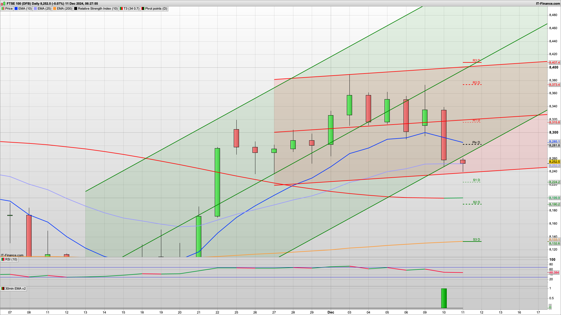Click the S2 D pivot level label

476,202
